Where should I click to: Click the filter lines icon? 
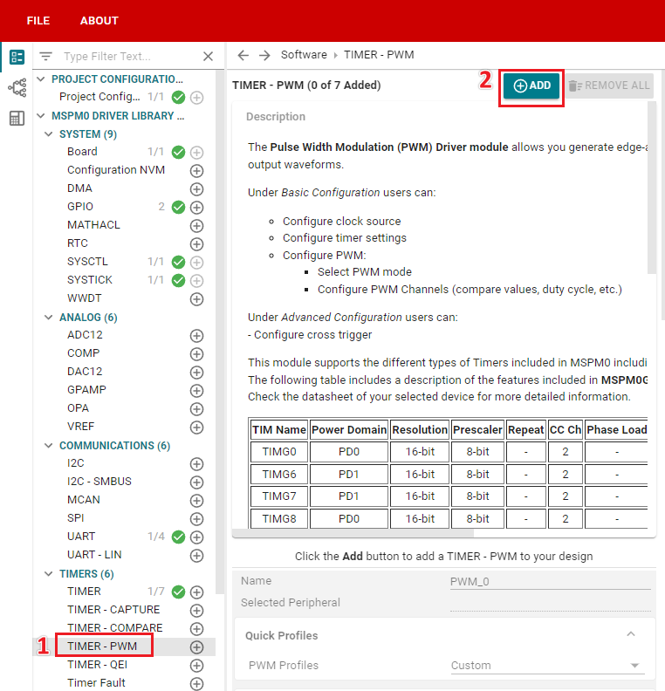pyautogui.click(x=46, y=57)
